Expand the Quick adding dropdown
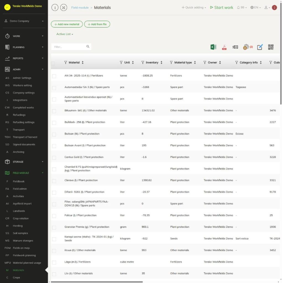This screenshot has height=283, width=282. tap(194, 7)
